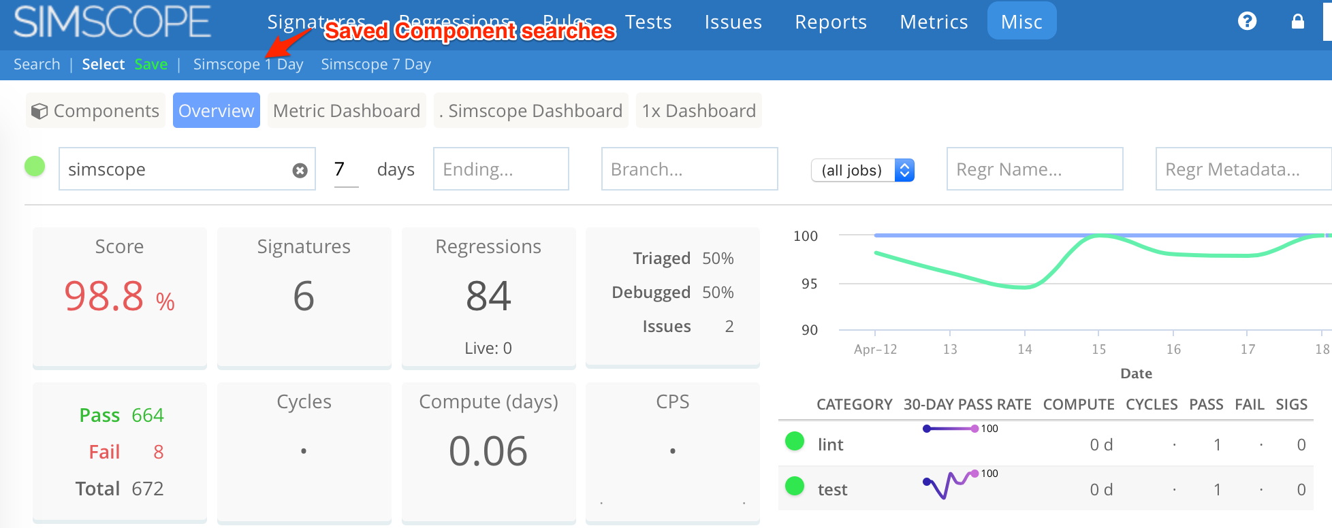Open saved search Simscope 1 Day
The width and height of the screenshot is (1332, 528).
[x=248, y=64]
